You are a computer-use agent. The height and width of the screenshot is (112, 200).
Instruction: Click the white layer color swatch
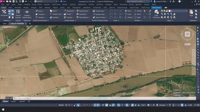(x=170, y=11)
